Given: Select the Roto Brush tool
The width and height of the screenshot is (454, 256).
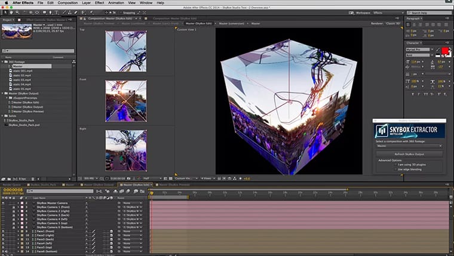Looking at the screenshot, I should click(x=84, y=13).
